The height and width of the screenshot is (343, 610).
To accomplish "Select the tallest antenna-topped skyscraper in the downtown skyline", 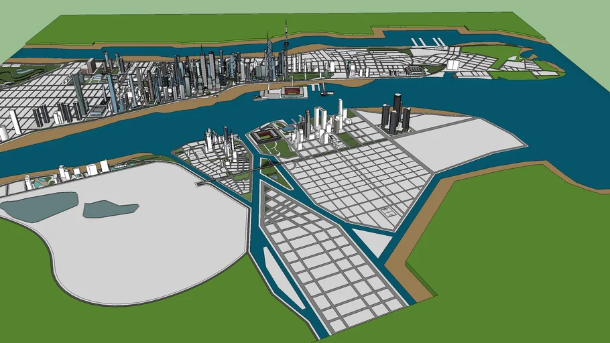I will click(x=286, y=50).
